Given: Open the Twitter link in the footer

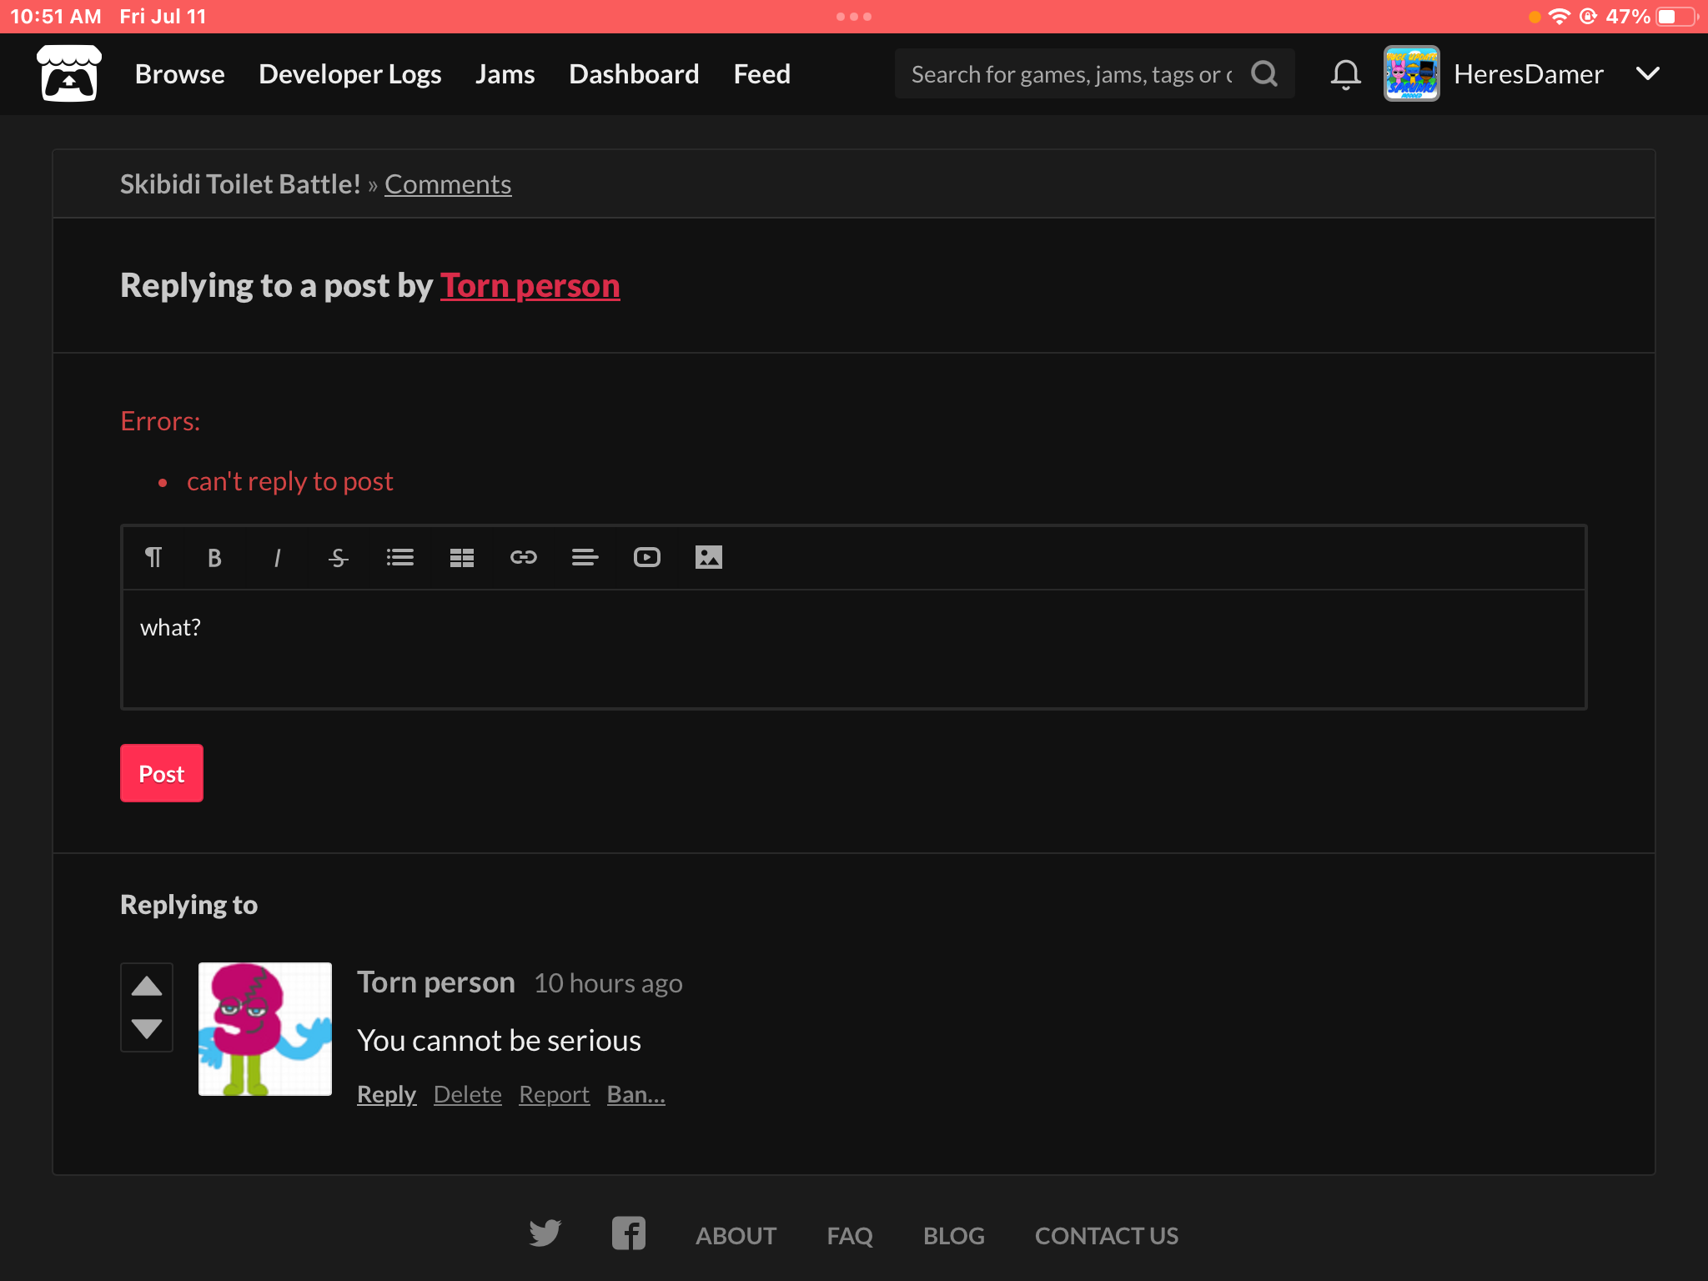Looking at the screenshot, I should [x=545, y=1233].
